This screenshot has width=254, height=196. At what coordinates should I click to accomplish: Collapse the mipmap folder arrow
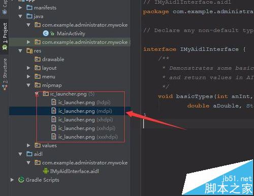coord(28,85)
